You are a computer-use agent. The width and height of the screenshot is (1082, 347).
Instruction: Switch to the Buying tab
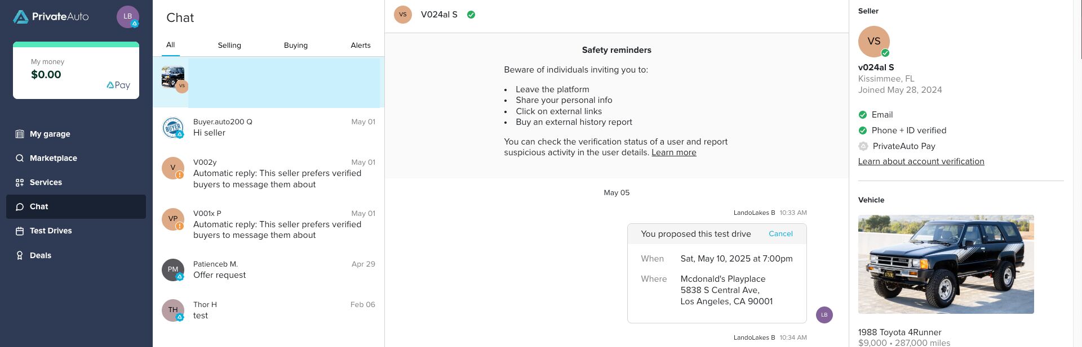[x=296, y=46]
